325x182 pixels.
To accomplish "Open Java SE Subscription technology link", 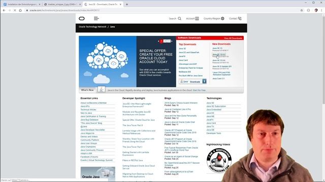I will (x=216, y=106).
